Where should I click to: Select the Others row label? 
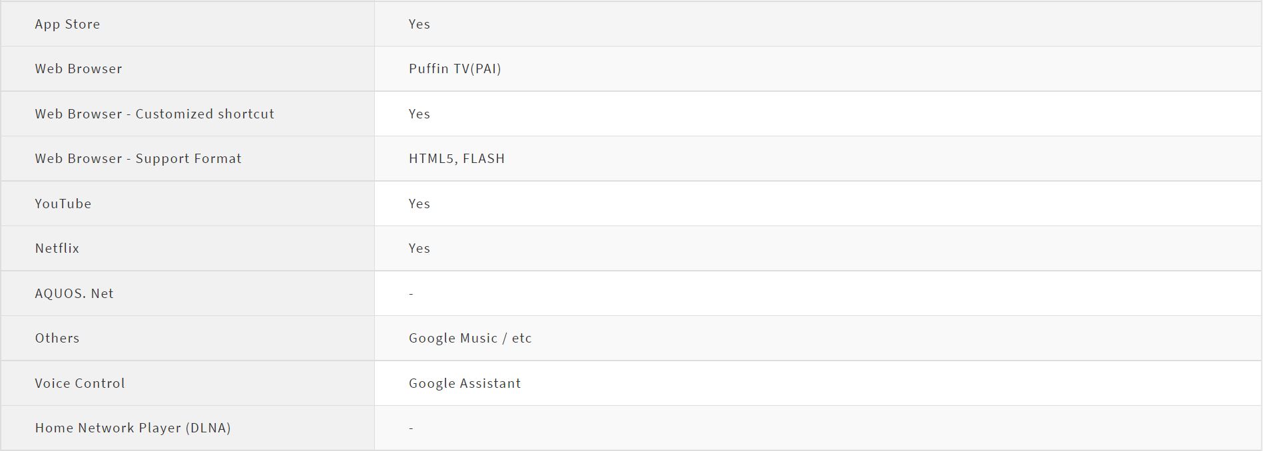pyautogui.click(x=57, y=338)
